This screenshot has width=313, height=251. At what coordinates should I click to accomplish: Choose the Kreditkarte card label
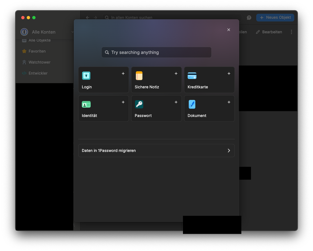[198, 87]
